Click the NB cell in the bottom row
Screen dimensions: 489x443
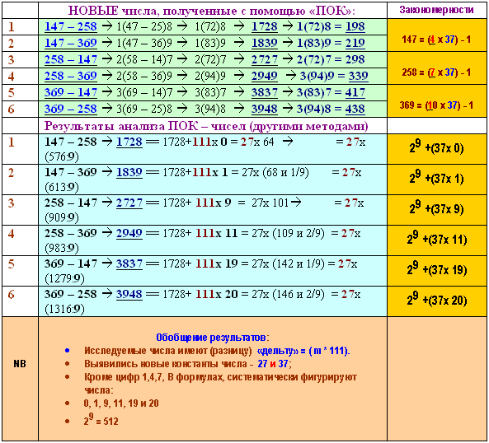pyautogui.click(x=20, y=364)
